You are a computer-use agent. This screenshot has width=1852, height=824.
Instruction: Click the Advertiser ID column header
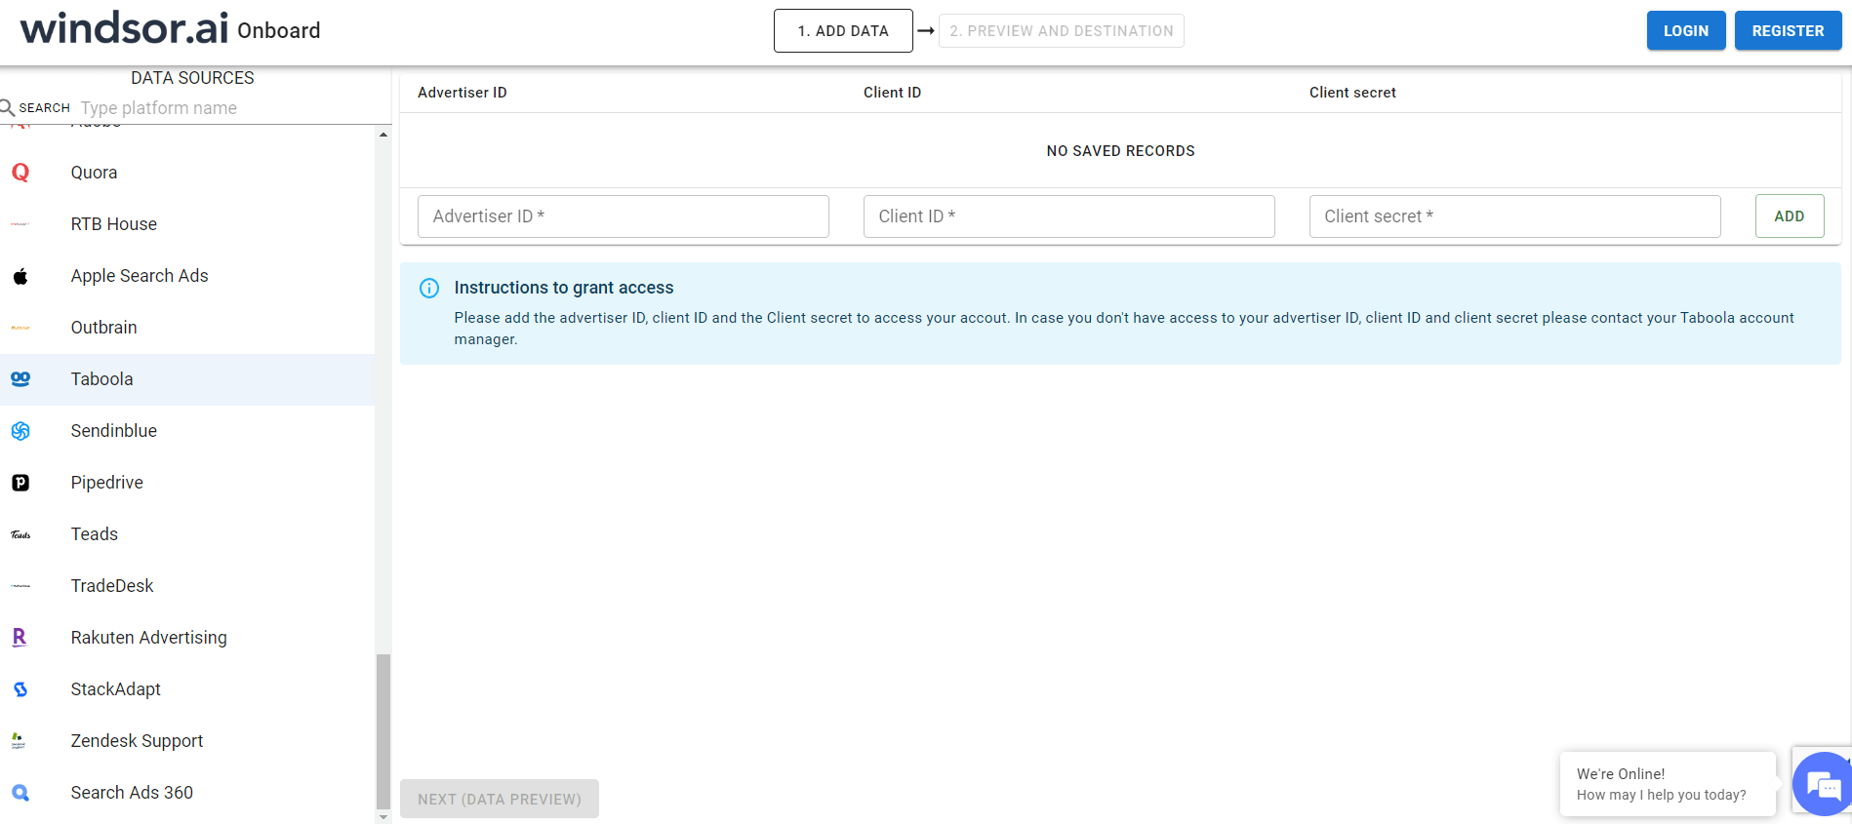point(463,93)
